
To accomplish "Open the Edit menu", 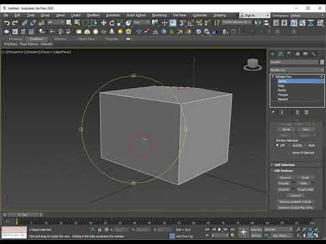I will pos(18,15).
